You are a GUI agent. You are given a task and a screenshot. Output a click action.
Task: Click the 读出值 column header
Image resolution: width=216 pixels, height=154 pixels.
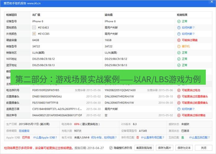(109, 15)
